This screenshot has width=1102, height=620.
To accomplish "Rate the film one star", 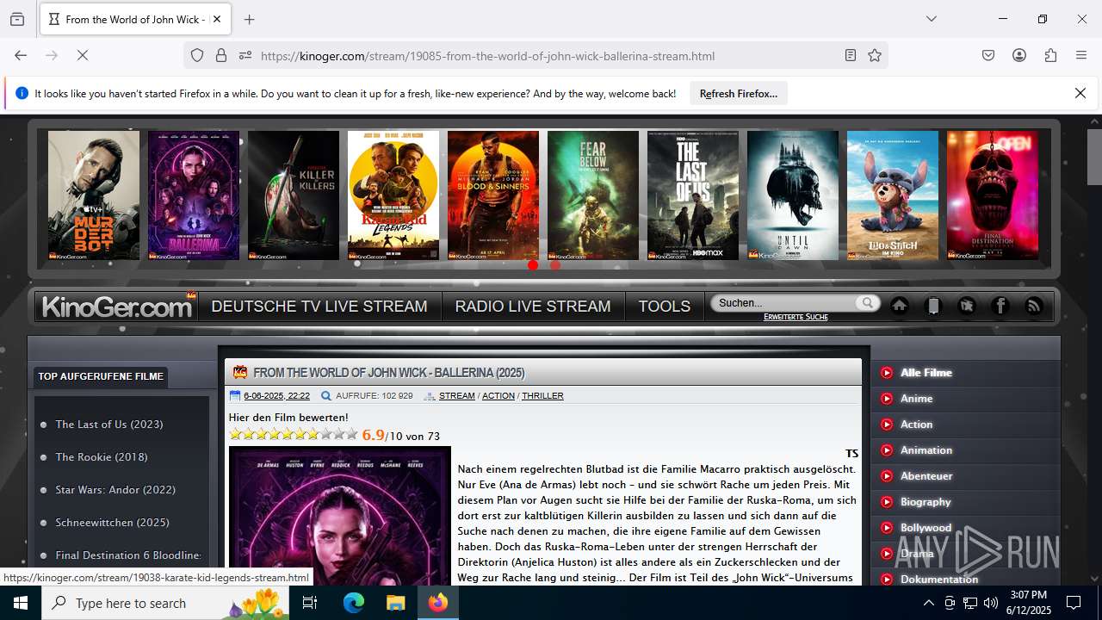I will point(236,435).
